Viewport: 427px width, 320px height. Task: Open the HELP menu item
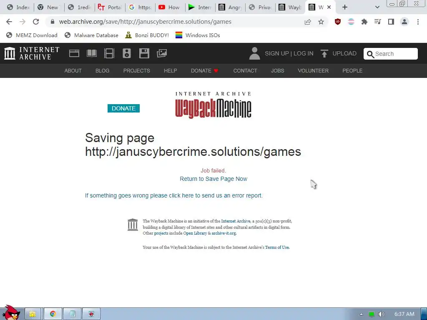[171, 71]
